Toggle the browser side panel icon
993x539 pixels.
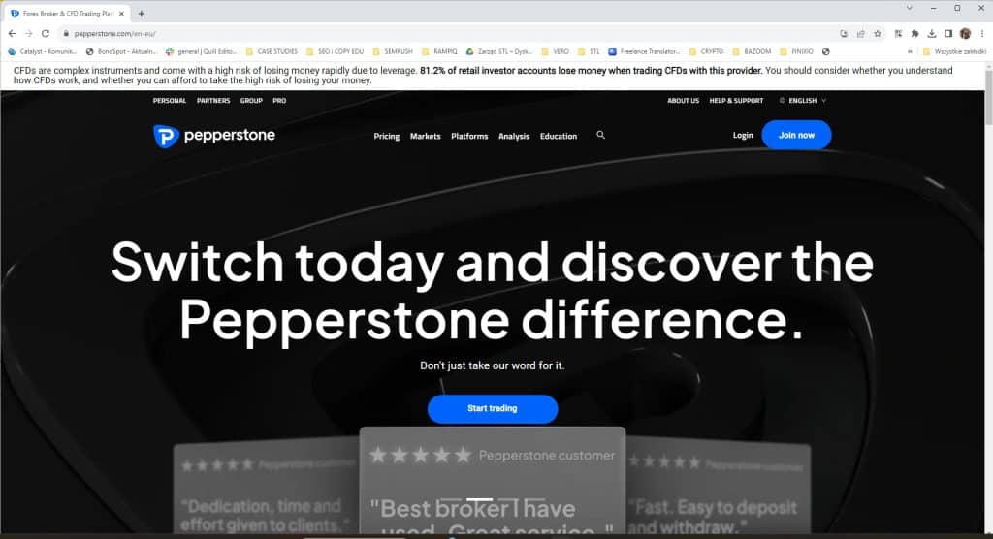[948, 33]
